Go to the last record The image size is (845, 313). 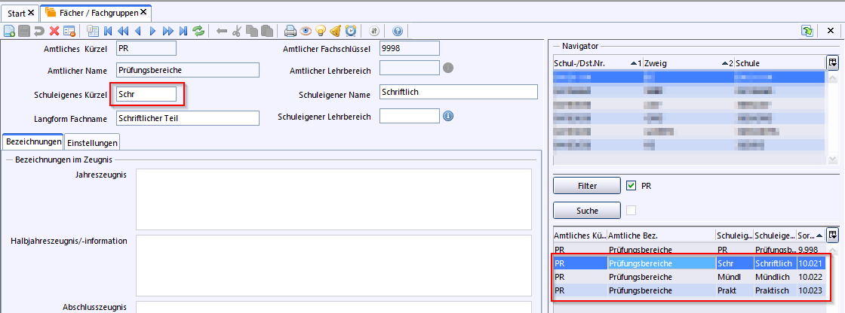(x=183, y=31)
